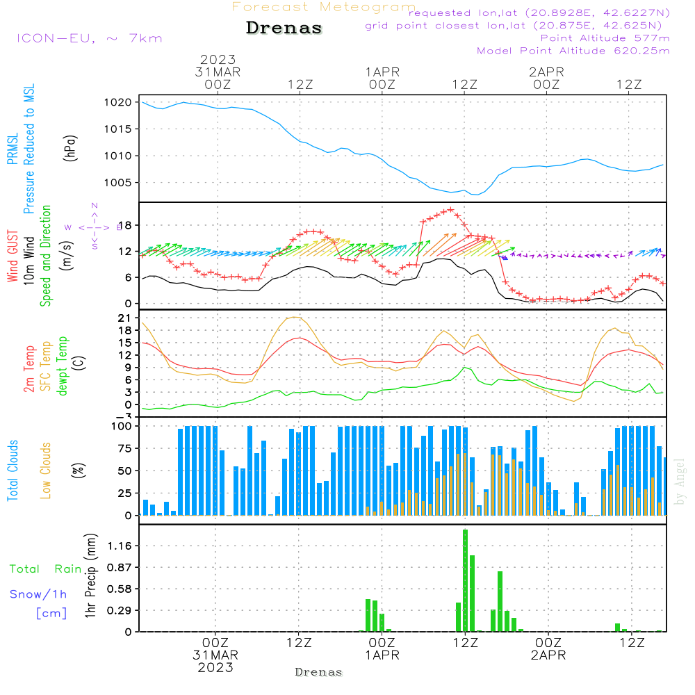Click 'Speed and Direction' legend label

[x=46, y=256]
